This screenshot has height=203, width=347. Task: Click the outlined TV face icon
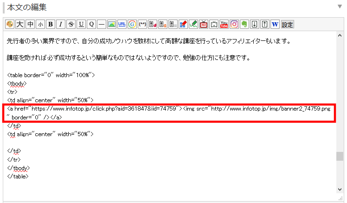[214, 24]
